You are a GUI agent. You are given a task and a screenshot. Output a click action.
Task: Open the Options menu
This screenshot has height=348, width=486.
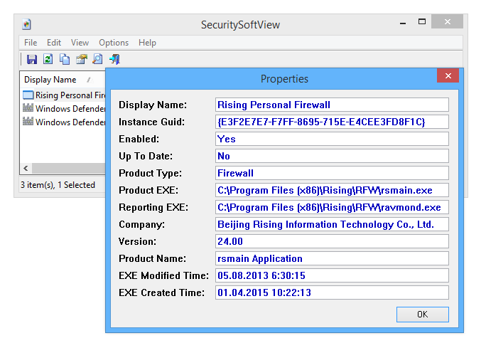(x=114, y=43)
